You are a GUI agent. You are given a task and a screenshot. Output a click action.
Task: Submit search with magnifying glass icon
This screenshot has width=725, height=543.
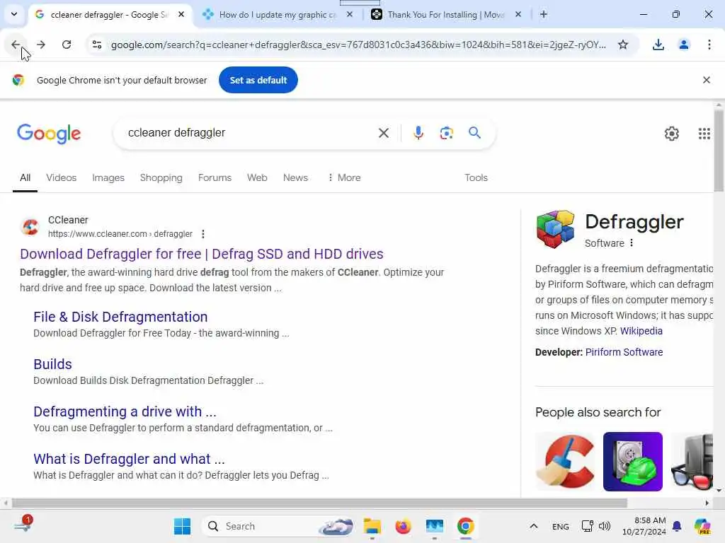tap(474, 133)
